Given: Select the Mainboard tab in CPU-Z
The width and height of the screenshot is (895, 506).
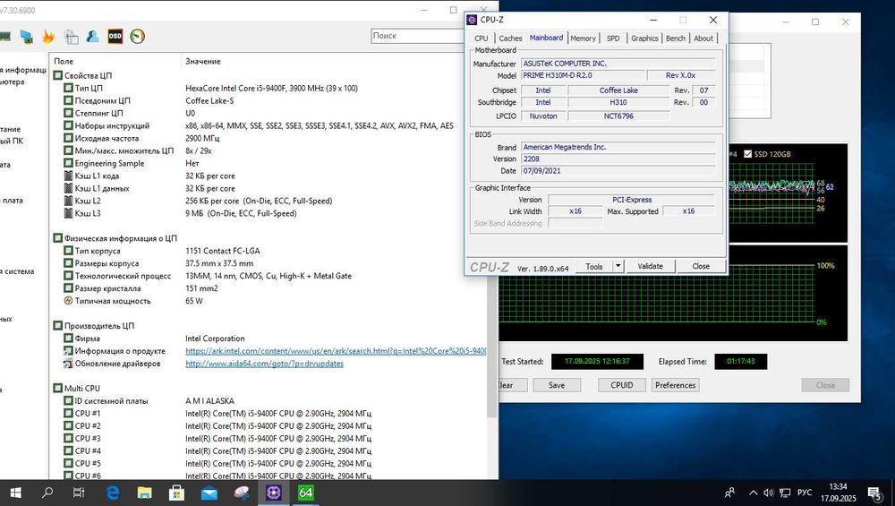Looking at the screenshot, I should tap(546, 38).
